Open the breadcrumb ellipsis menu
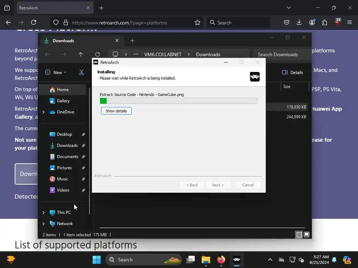The width and height of the screenshot is (358, 268). point(136,54)
